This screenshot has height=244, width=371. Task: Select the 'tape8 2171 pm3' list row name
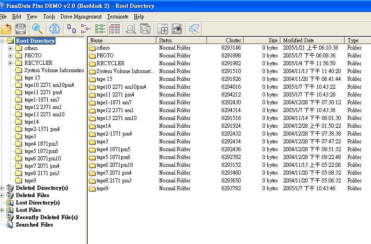pos(114,181)
